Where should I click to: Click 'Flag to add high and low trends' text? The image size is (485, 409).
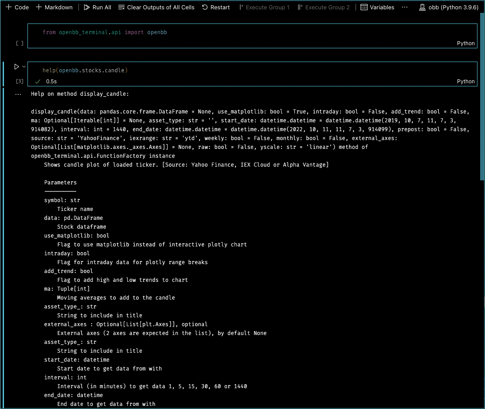click(x=122, y=280)
